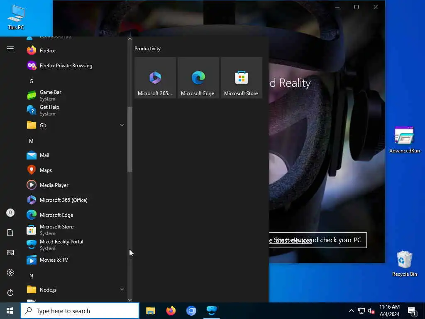Click setup and check your PC button

318,240
